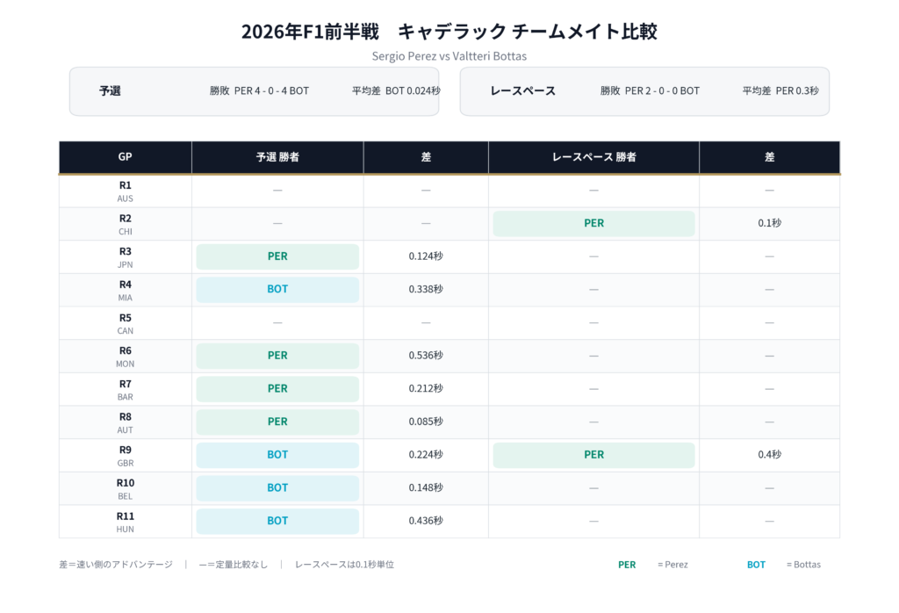The height and width of the screenshot is (613, 899).
Task: Click the R7 BAR row label
Action: pyautogui.click(x=125, y=390)
